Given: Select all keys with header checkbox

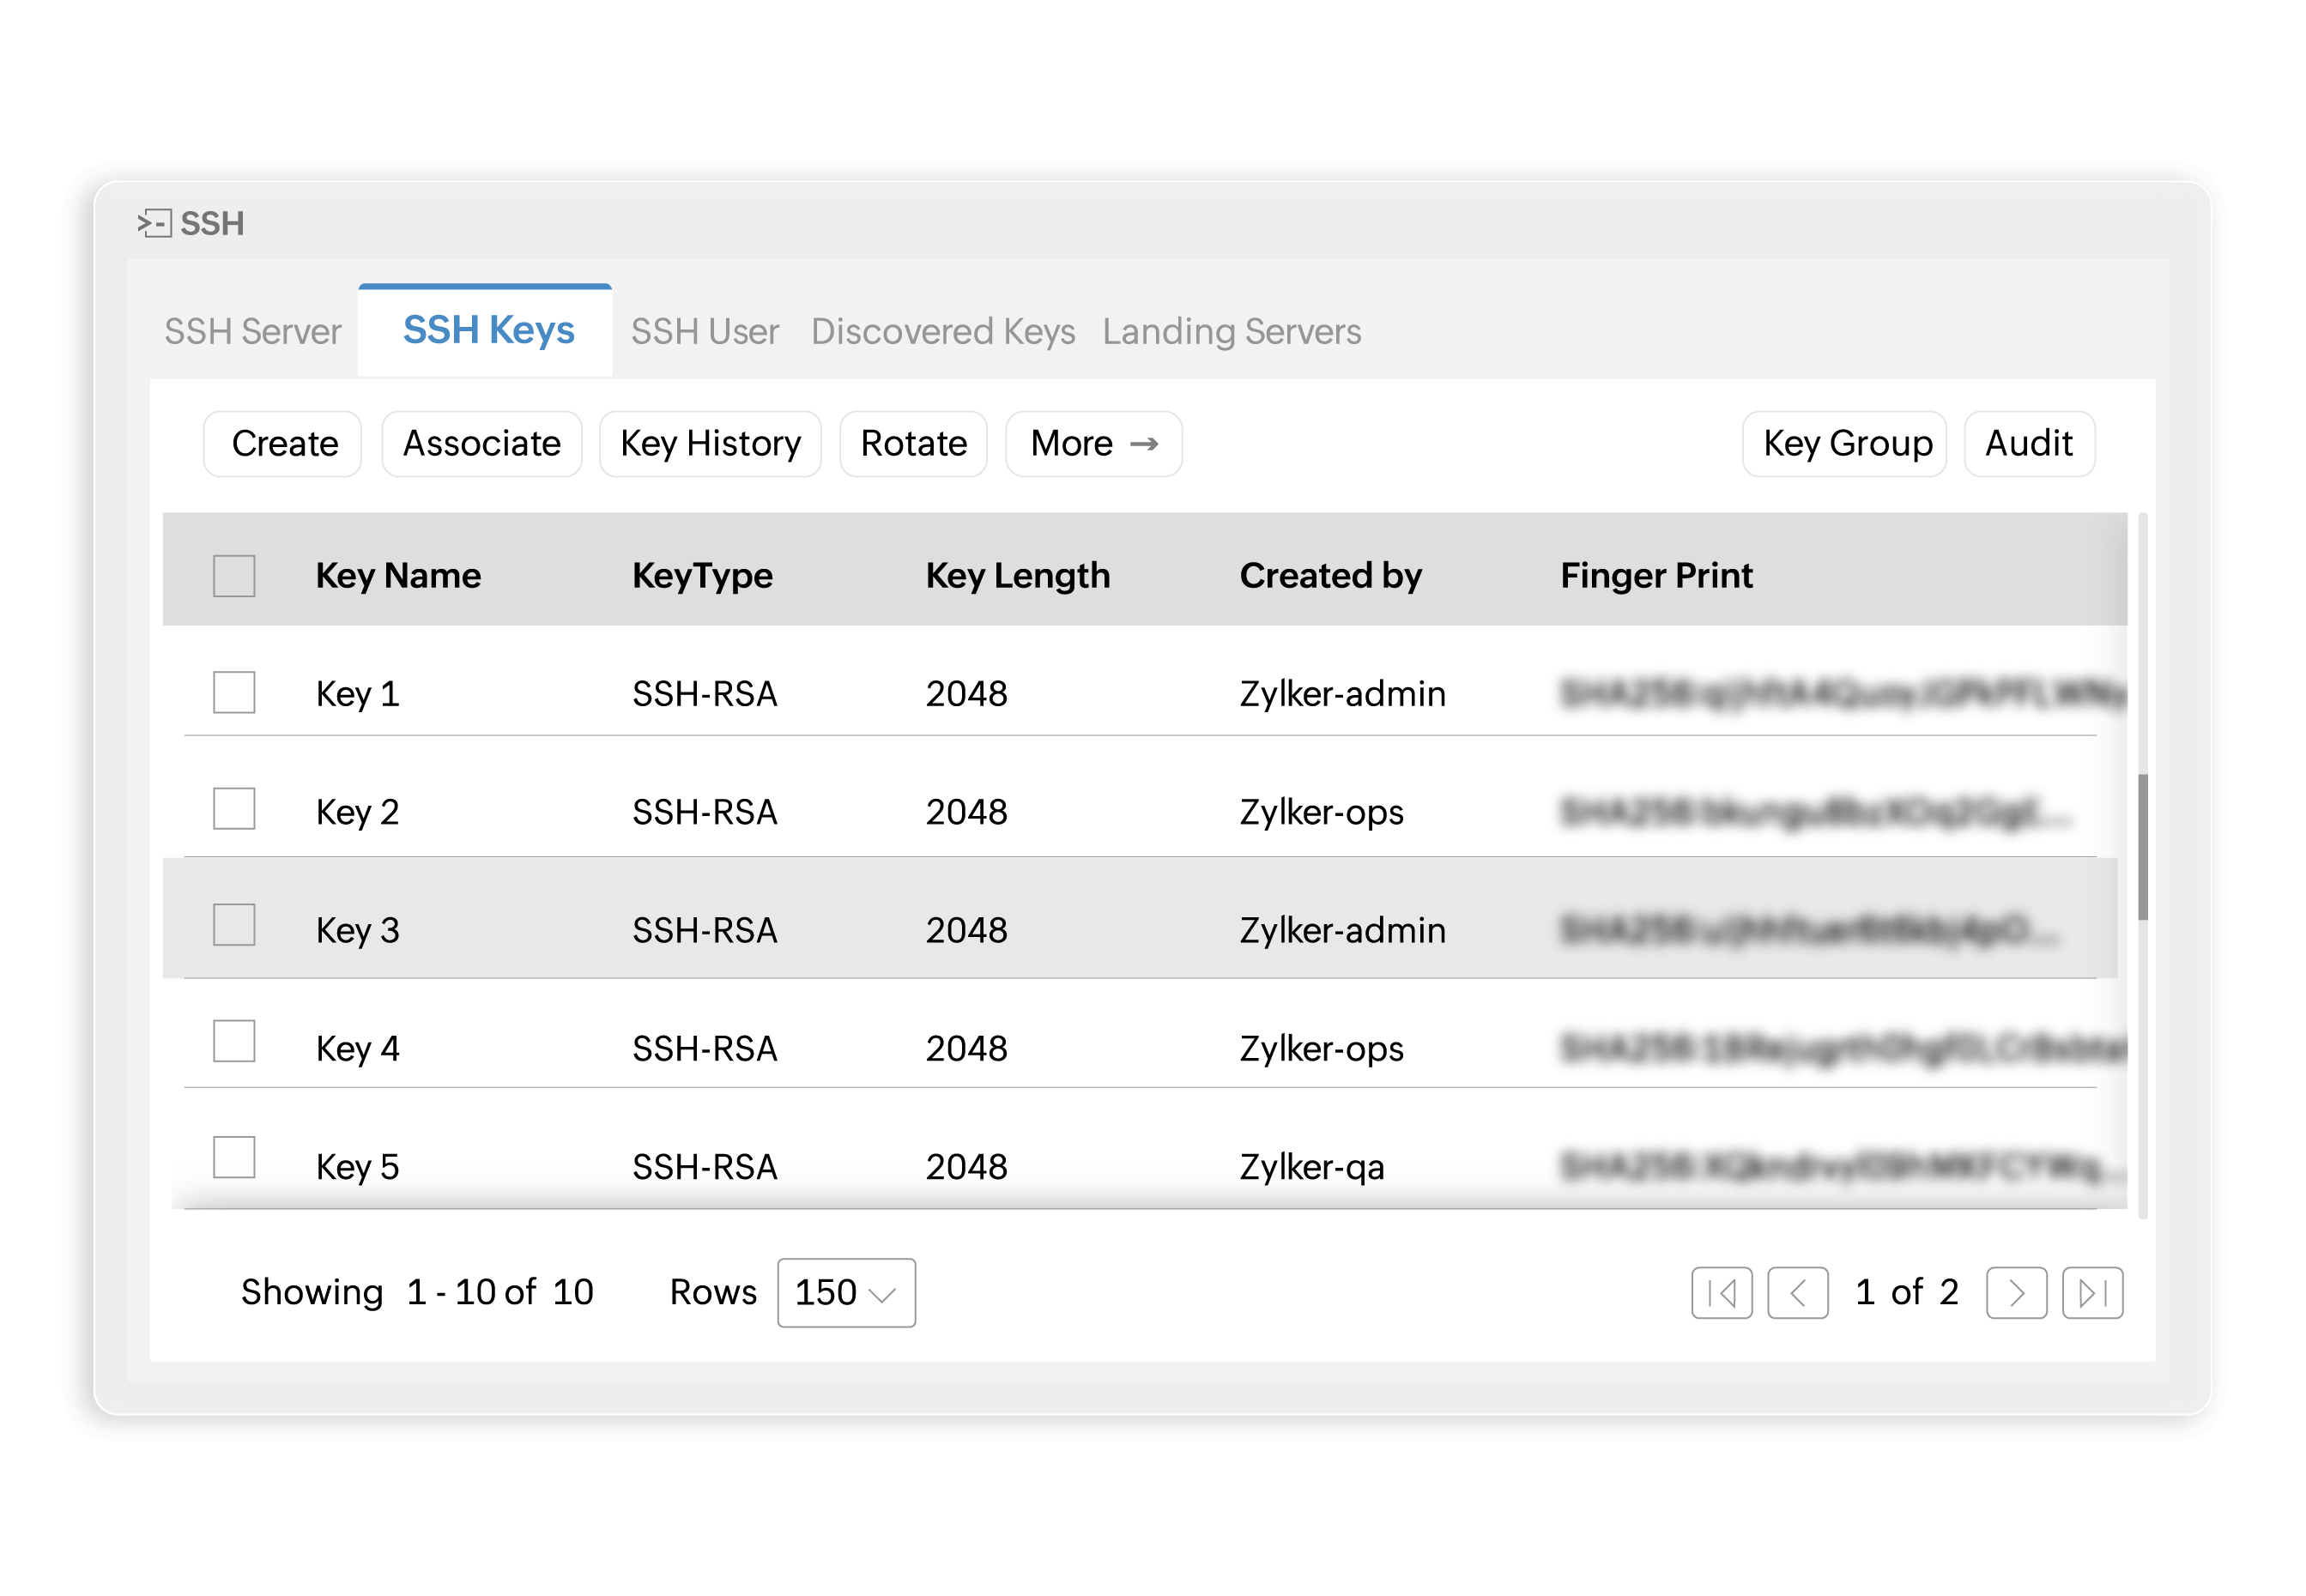Looking at the screenshot, I should coord(234,576).
